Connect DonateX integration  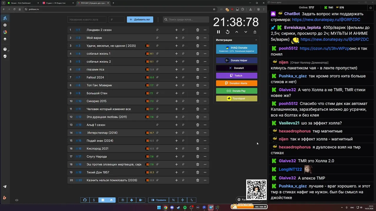(236, 68)
